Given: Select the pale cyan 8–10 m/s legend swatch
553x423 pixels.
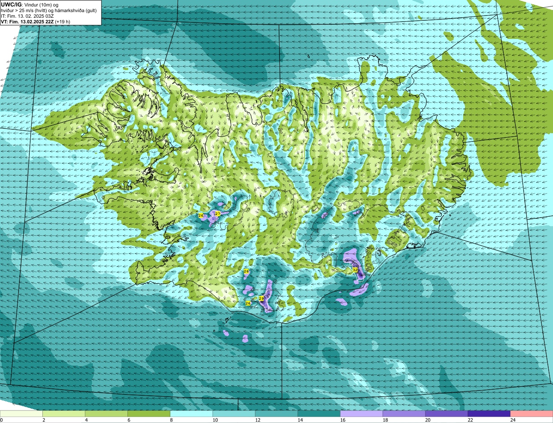Looking at the screenshot, I should 191,413.
